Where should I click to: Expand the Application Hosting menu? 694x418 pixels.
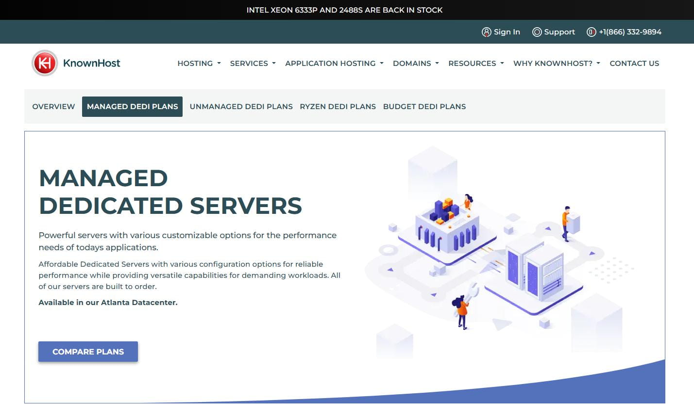coord(334,64)
